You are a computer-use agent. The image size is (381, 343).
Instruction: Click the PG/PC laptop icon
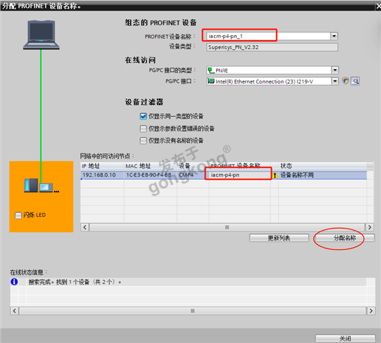pyautogui.click(x=41, y=35)
